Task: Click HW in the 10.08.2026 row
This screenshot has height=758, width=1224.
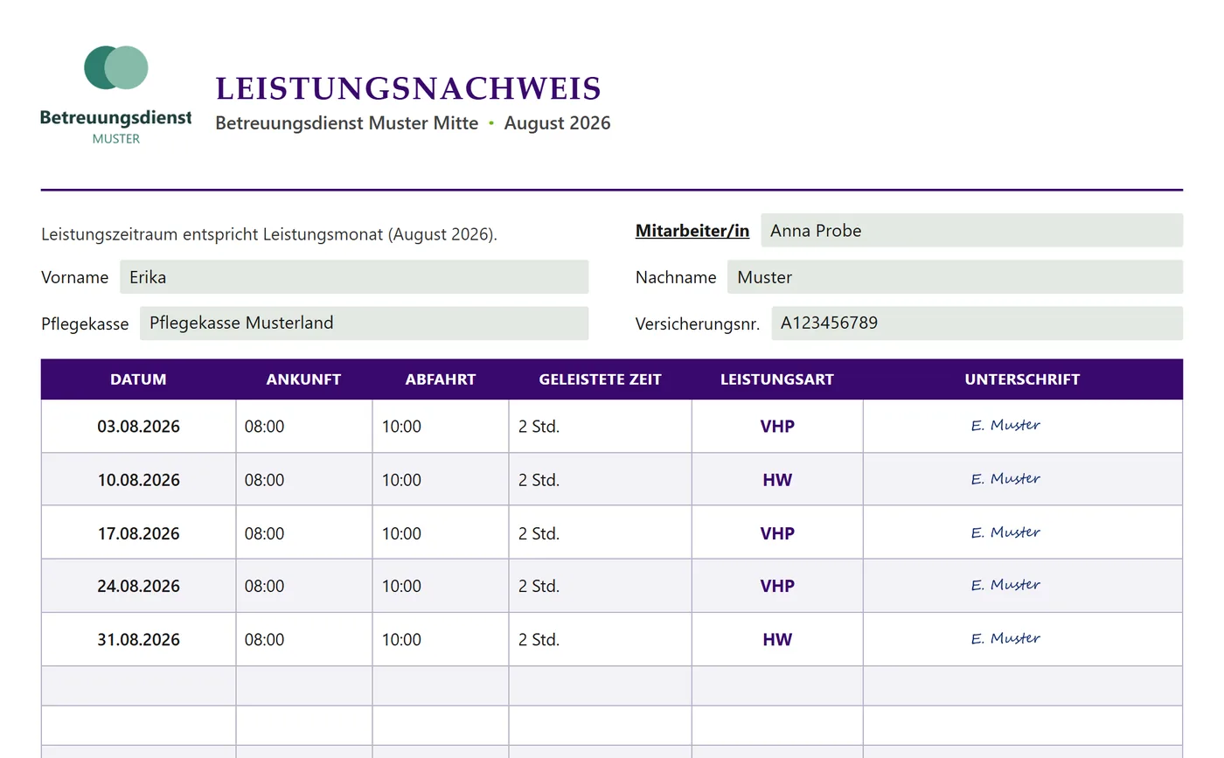Action: tap(777, 480)
